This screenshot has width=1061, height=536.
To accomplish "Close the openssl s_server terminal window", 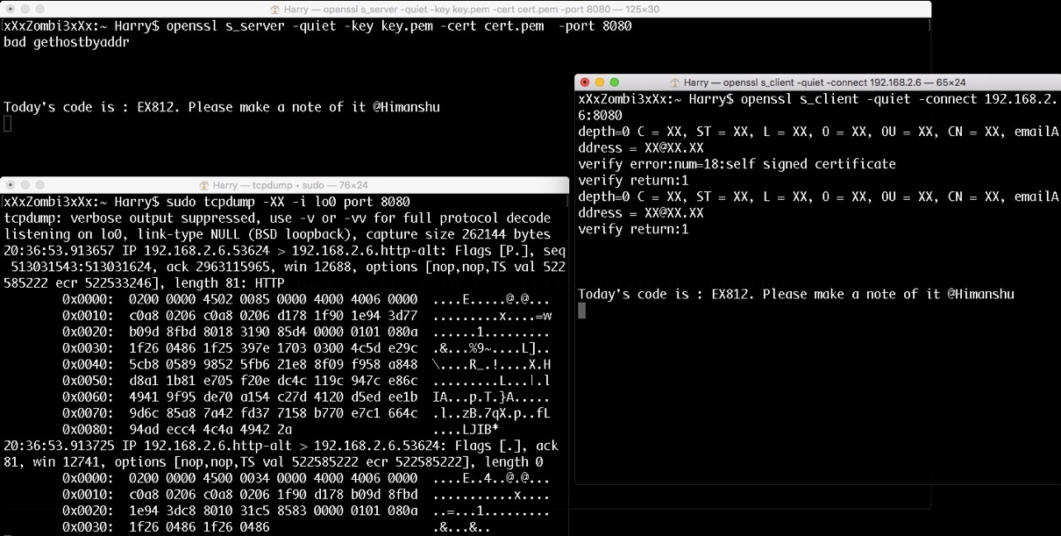I will click(x=11, y=9).
